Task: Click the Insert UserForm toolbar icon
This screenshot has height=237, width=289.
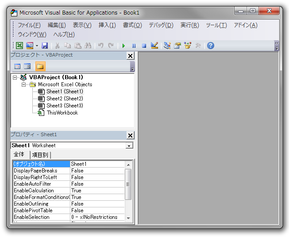Action: coord(30,46)
